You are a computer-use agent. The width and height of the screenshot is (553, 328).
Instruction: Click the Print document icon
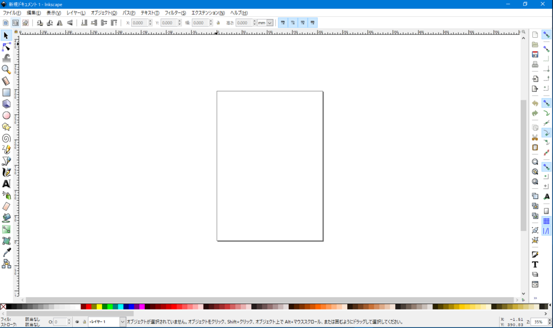click(535, 65)
